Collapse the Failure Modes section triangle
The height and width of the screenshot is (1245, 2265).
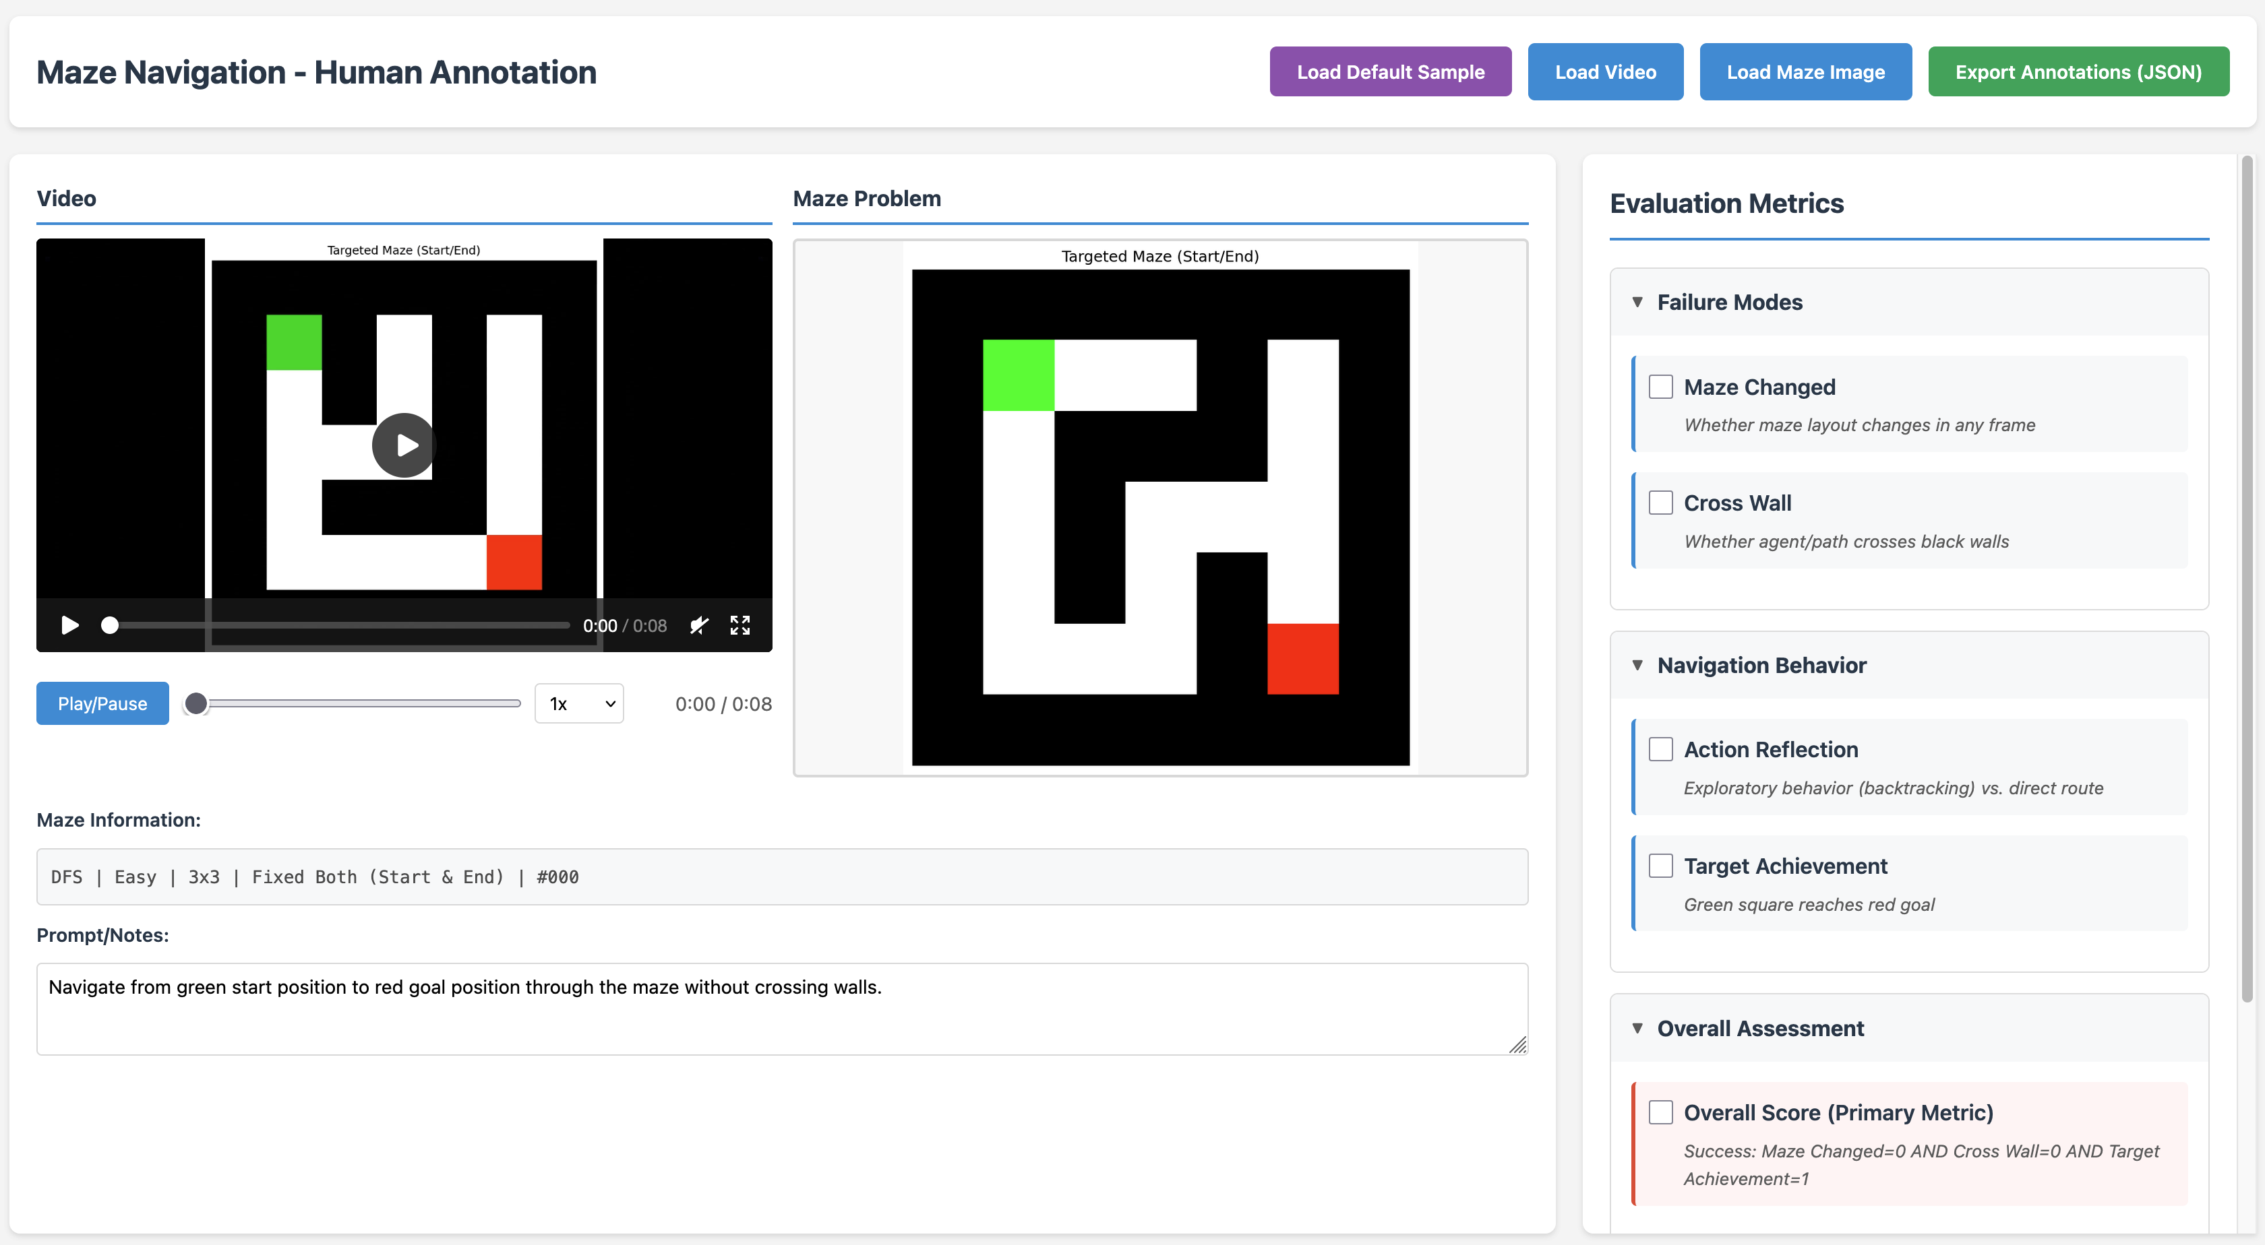click(x=1637, y=302)
